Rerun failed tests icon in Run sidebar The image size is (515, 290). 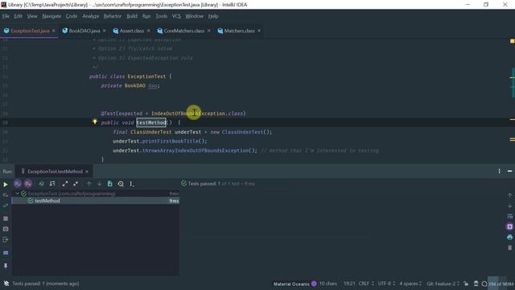[6, 195]
